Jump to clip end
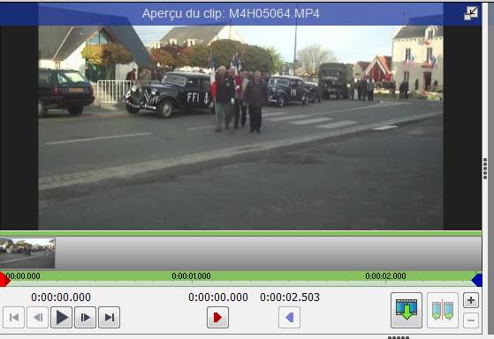The height and width of the screenshot is (339, 494). [109, 317]
